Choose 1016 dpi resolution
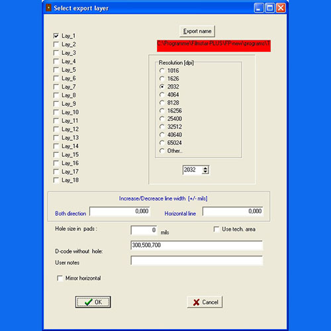 point(162,71)
